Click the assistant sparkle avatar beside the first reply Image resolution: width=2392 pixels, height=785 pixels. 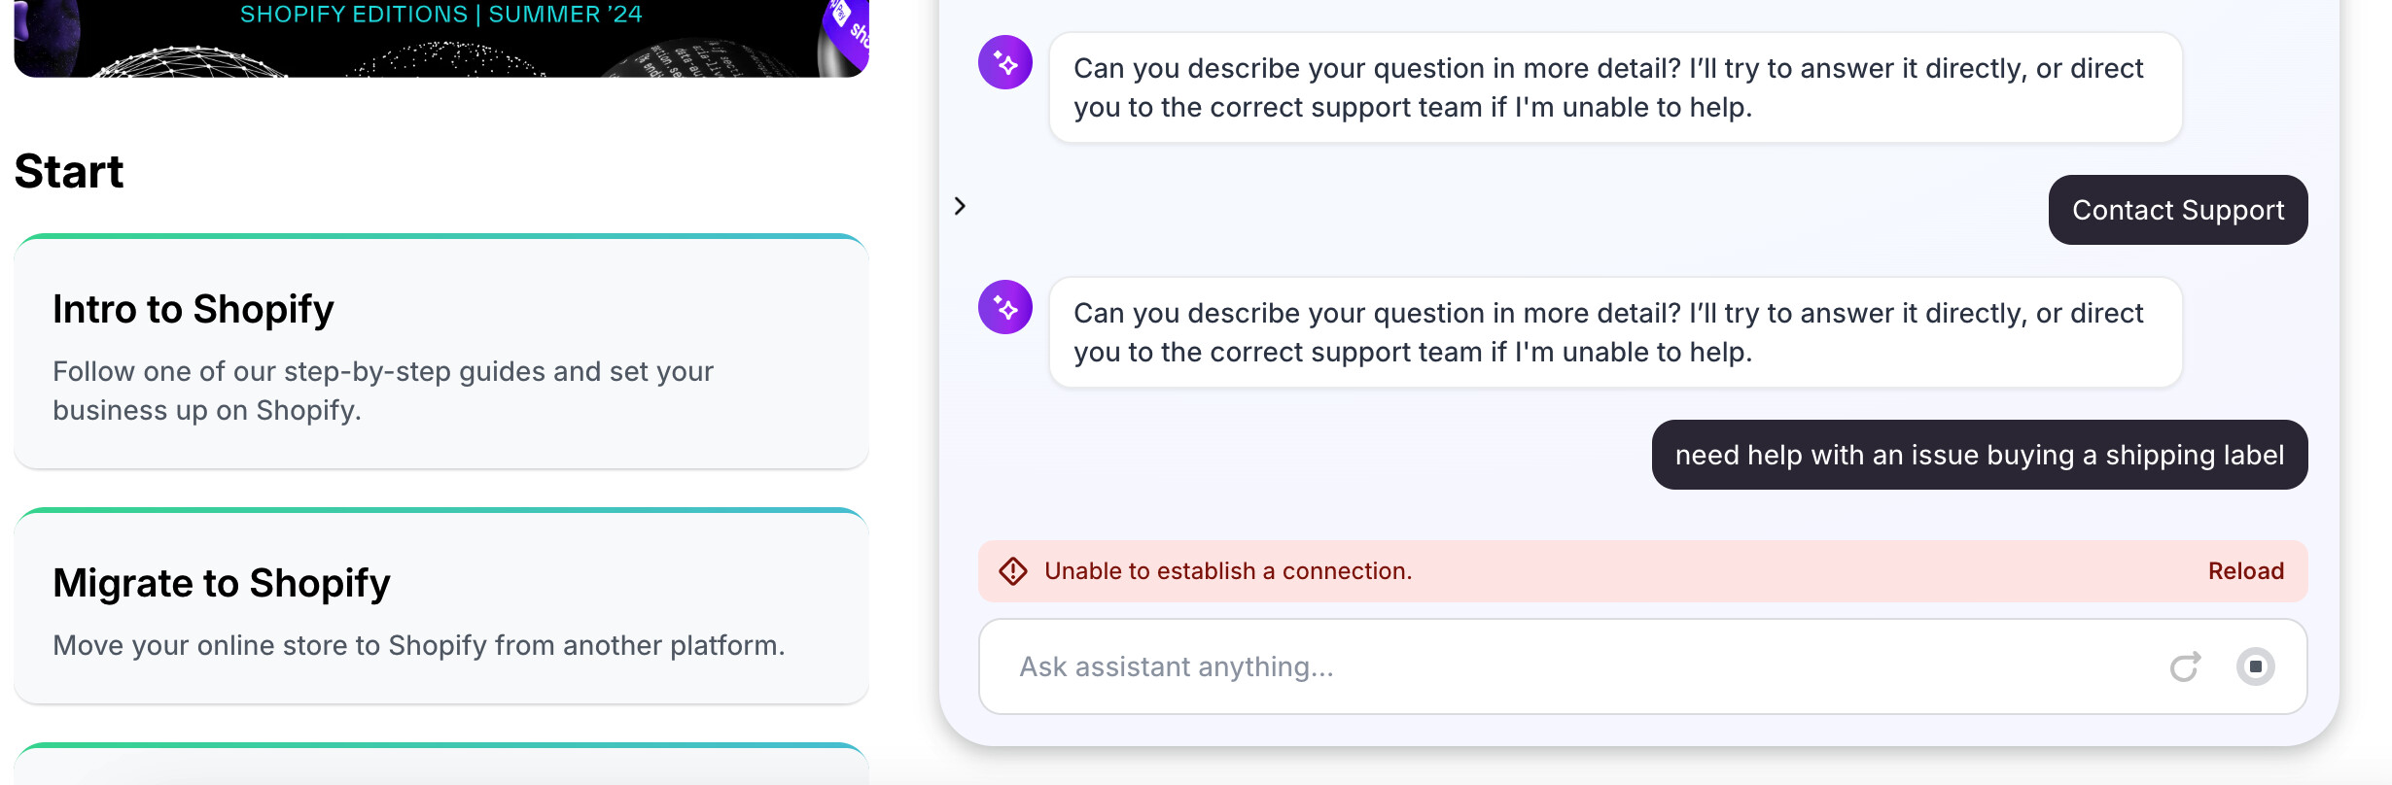(x=1004, y=63)
